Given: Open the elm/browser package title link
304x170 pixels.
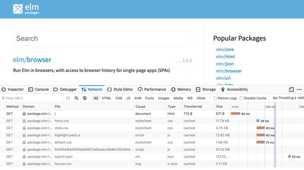Looking at the screenshot, I should pyautogui.click(x=32, y=60).
